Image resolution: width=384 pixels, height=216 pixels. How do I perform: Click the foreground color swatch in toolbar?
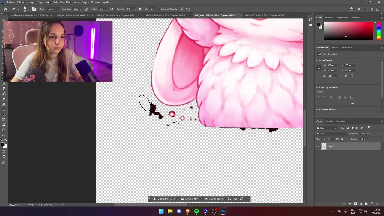coord(3,144)
